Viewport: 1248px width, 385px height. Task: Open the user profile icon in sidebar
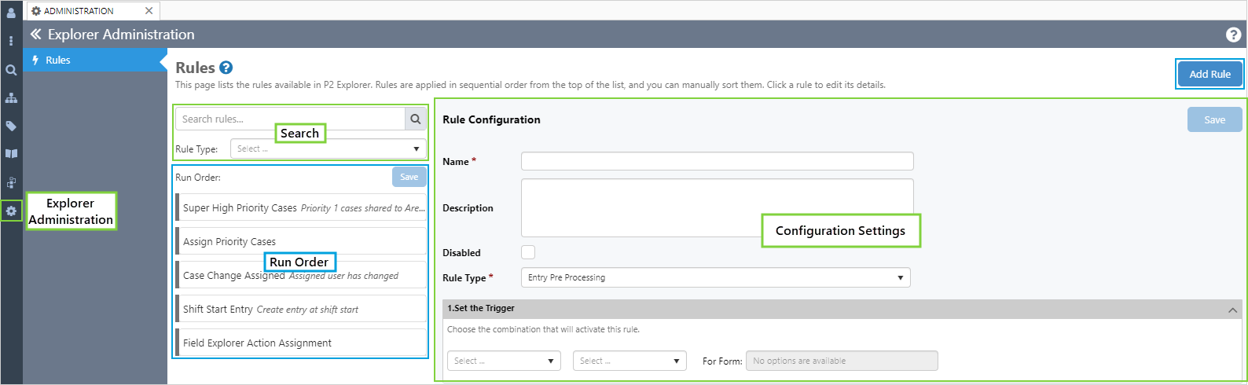(11, 13)
